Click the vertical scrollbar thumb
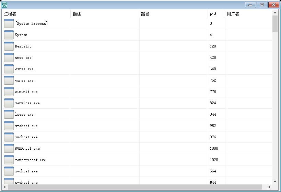Image resolution: width=281 pixels, height=192 pixels. pos(275,24)
